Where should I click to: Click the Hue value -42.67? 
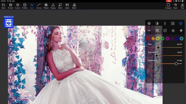pyautogui.click(x=179, y=44)
